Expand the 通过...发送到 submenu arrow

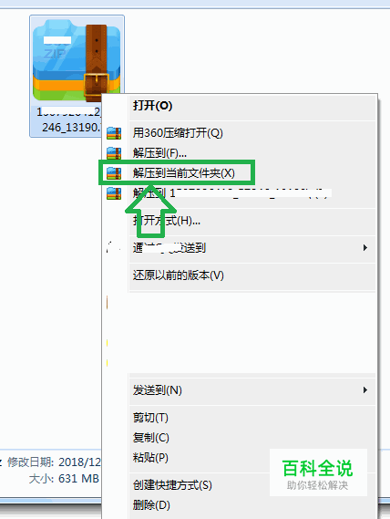tap(365, 247)
